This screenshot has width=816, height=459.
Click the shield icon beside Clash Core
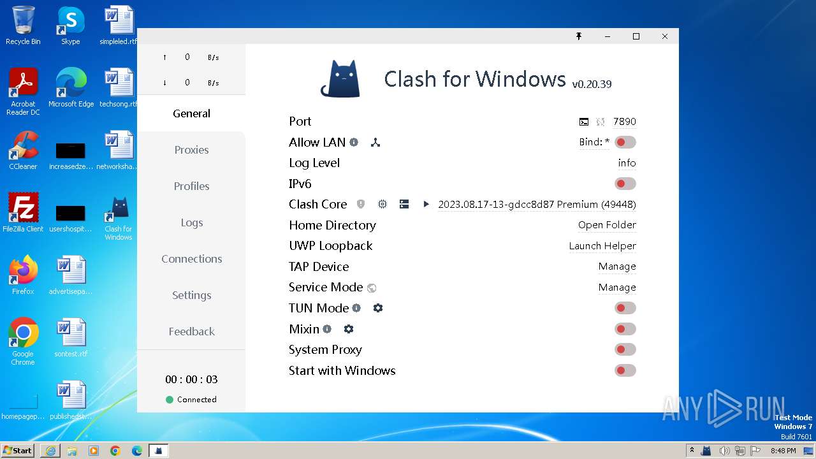[x=361, y=204]
